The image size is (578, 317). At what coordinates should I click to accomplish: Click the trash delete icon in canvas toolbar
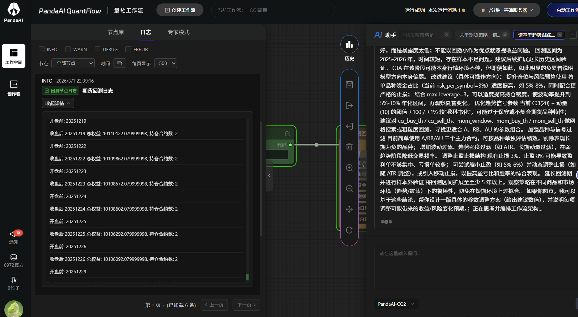coord(349,147)
